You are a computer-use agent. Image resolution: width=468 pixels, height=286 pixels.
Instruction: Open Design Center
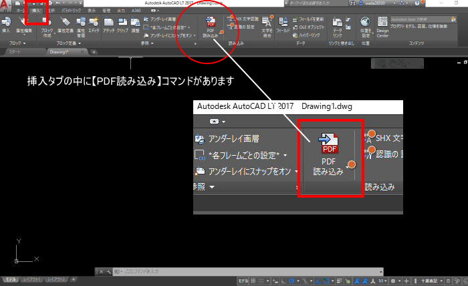[382, 27]
